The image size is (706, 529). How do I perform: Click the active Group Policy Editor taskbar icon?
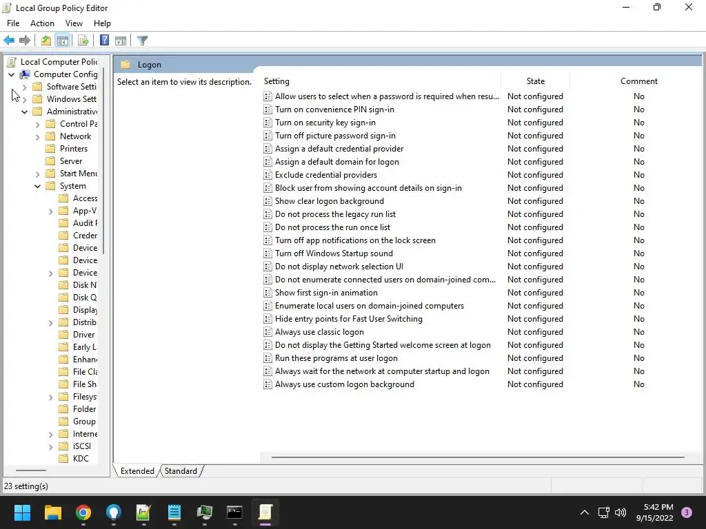pyautogui.click(x=265, y=512)
